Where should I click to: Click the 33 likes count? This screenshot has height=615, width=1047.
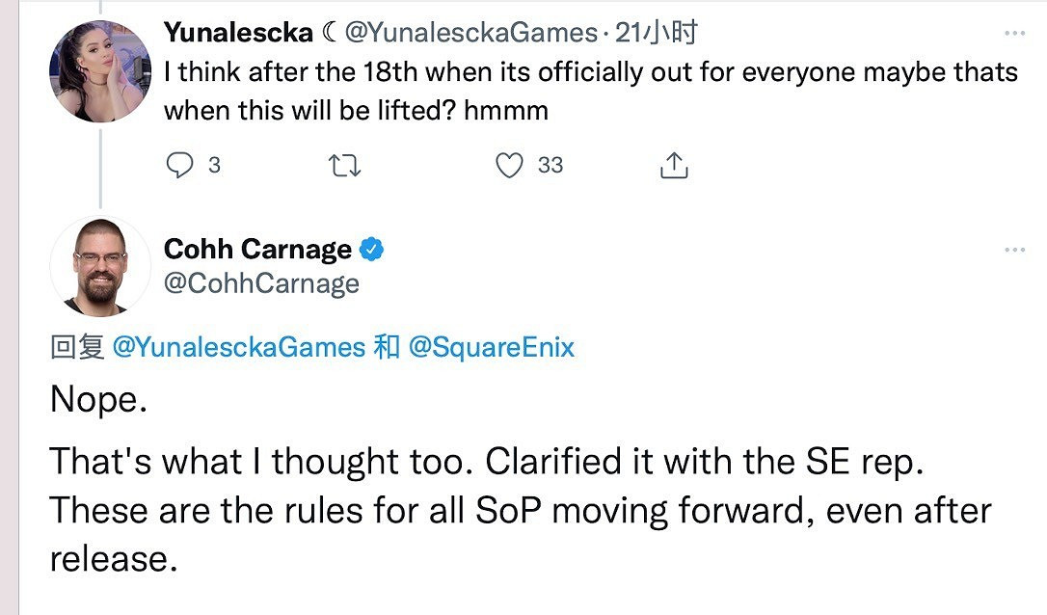click(550, 166)
